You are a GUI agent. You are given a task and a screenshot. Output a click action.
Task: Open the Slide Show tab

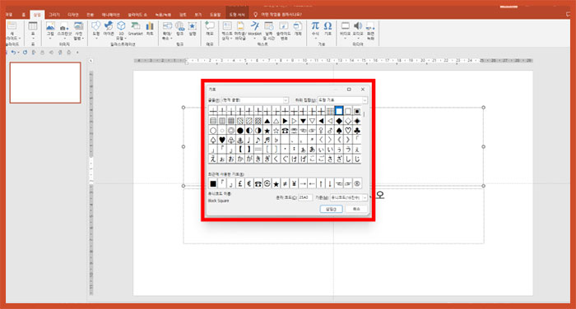coord(137,15)
